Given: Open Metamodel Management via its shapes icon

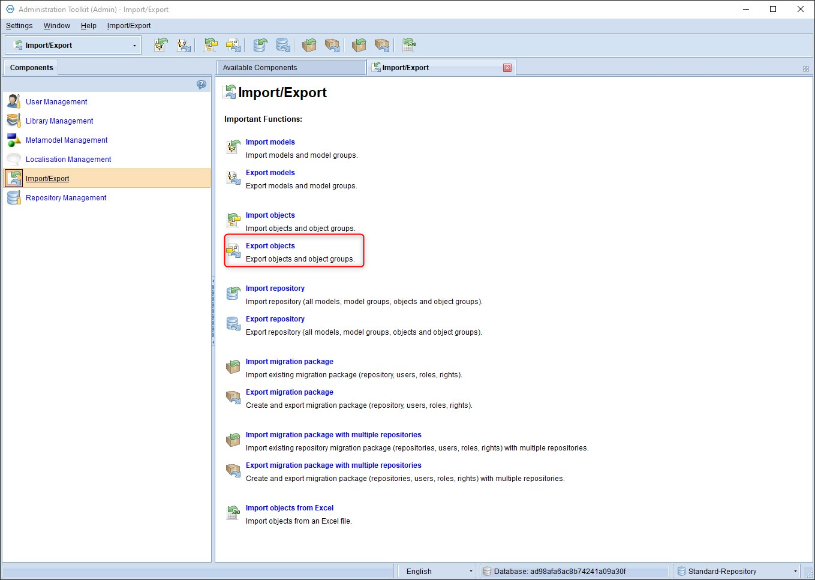Looking at the screenshot, I should (x=14, y=140).
